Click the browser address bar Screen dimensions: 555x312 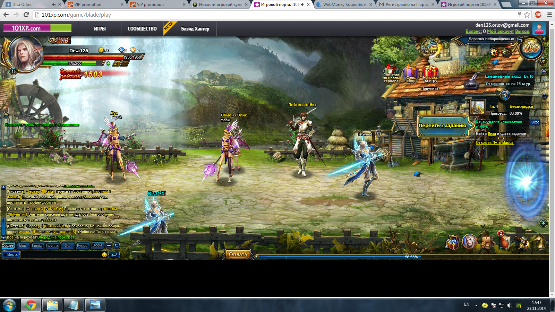pyautogui.click(x=274, y=15)
